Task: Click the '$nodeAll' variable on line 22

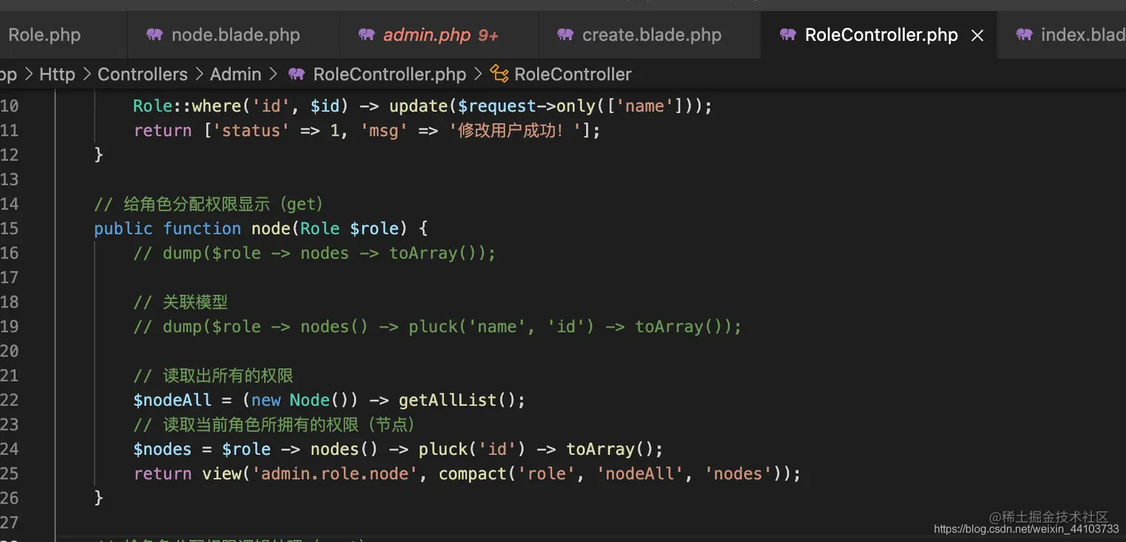Action: point(172,400)
